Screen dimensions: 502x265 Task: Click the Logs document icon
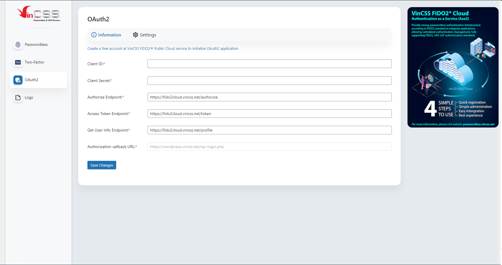pos(18,97)
